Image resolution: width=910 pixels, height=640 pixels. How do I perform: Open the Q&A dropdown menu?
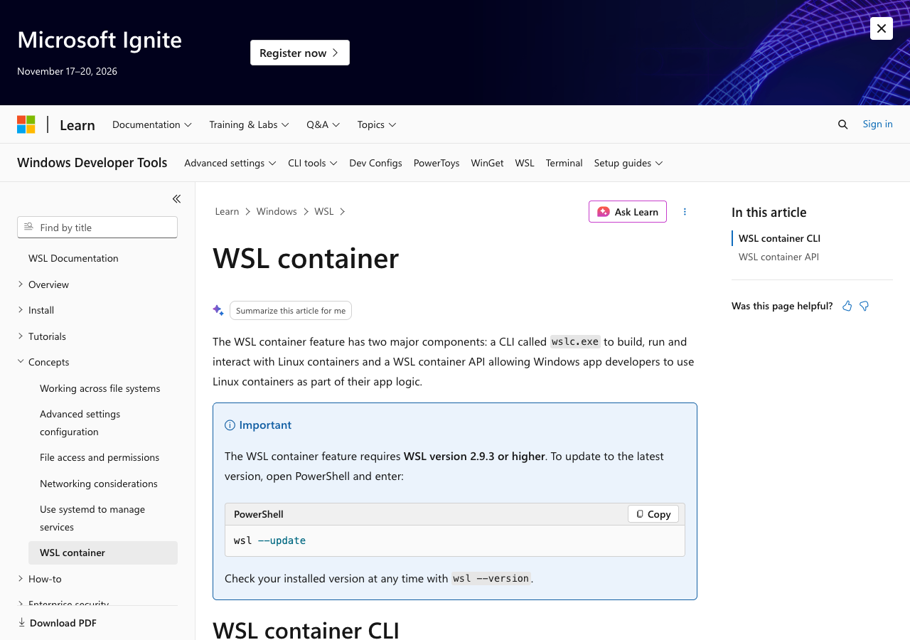[x=323, y=124]
